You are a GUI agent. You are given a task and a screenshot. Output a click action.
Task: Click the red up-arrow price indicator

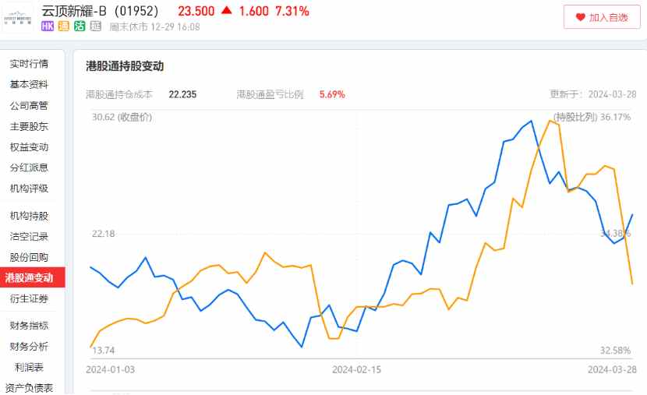tap(227, 10)
